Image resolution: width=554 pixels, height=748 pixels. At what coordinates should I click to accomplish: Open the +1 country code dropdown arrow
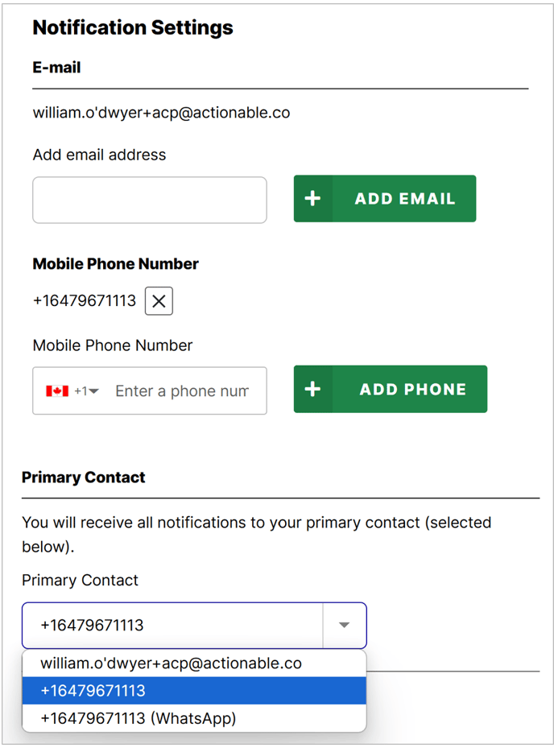[93, 391]
